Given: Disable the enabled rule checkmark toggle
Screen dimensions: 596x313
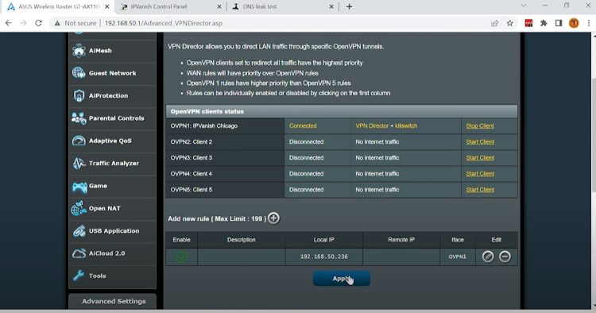Looking at the screenshot, I should coord(181,257).
